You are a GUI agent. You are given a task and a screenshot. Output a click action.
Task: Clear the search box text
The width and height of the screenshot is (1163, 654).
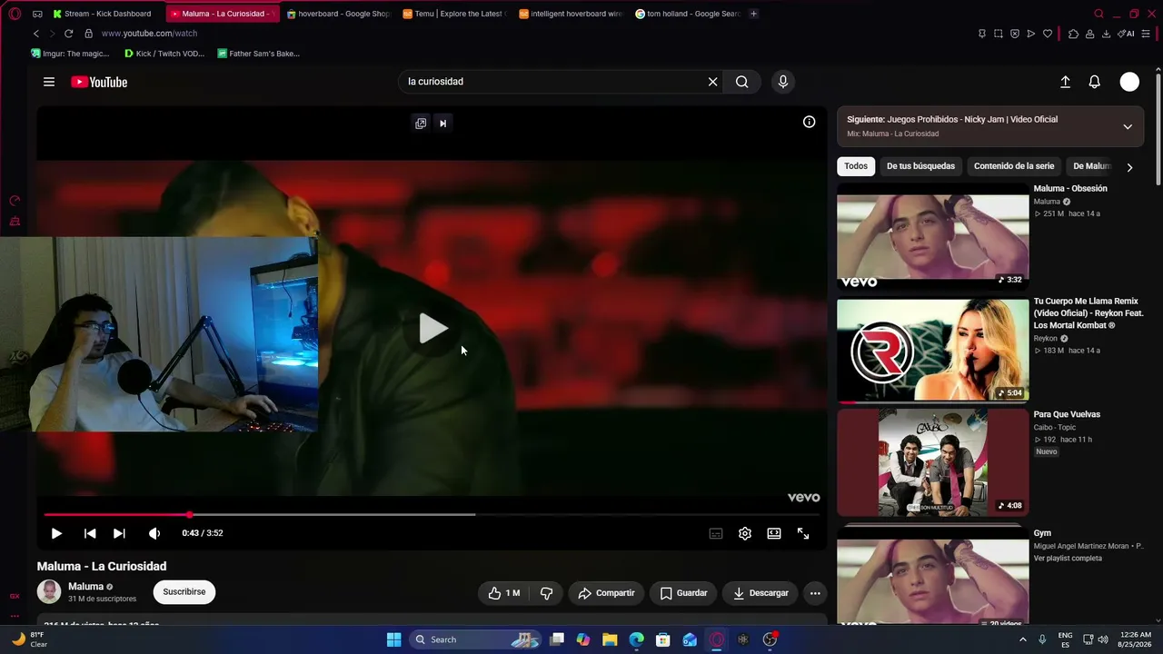pyautogui.click(x=713, y=82)
